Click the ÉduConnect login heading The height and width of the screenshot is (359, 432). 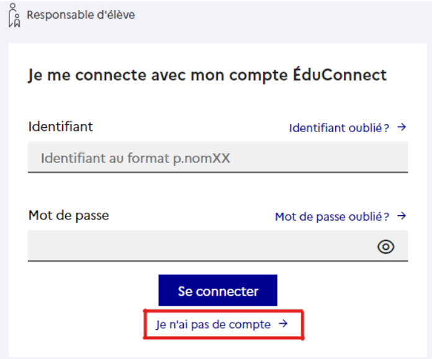207,75
